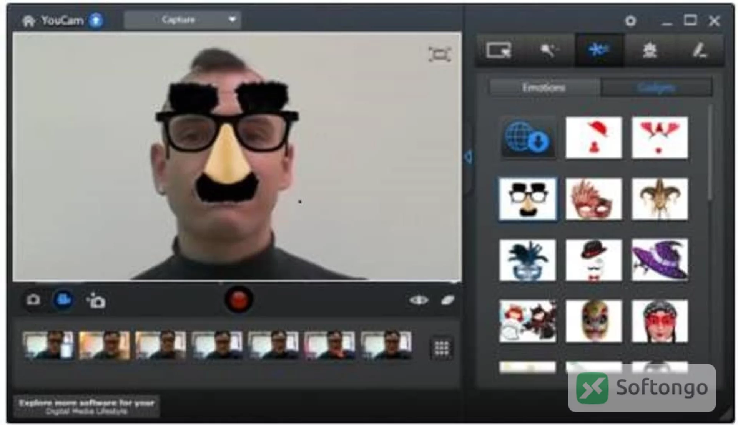Open the Capture mode dropdown
Image resolution: width=738 pixels, height=425 pixels.
tap(182, 20)
